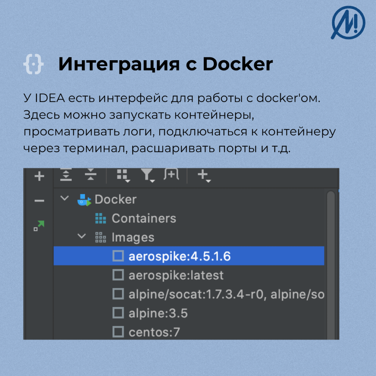376x376 pixels.
Task: Open the Group By toolbar dropdown
Action: pyautogui.click(x=123, y=176)
